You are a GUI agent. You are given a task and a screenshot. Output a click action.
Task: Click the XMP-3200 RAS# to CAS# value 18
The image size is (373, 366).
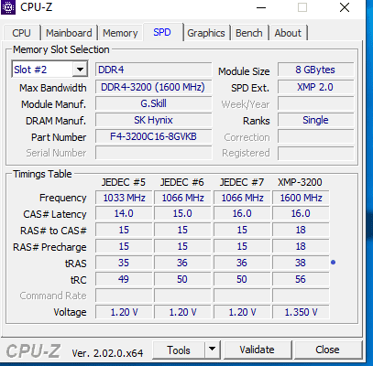click(x=301, y=230)
